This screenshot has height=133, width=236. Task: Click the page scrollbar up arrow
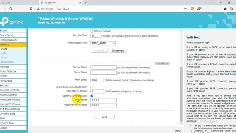coord(181,30)
